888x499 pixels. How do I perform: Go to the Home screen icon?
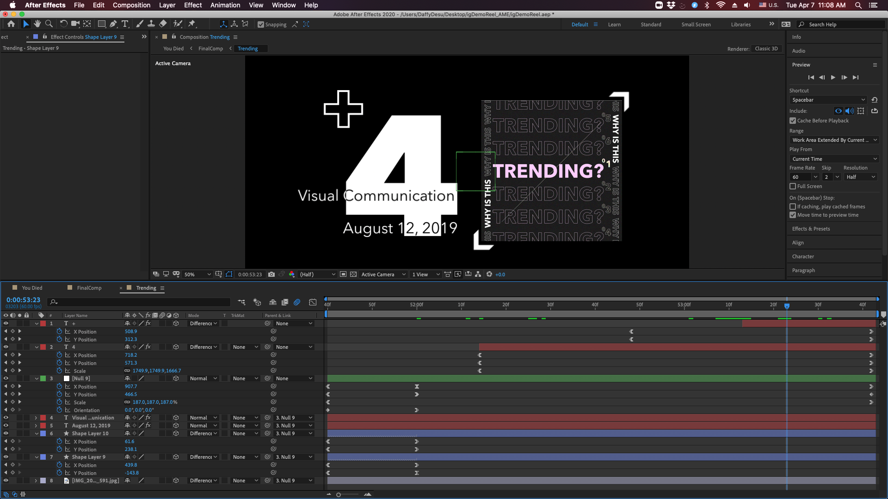pos(11,24)
